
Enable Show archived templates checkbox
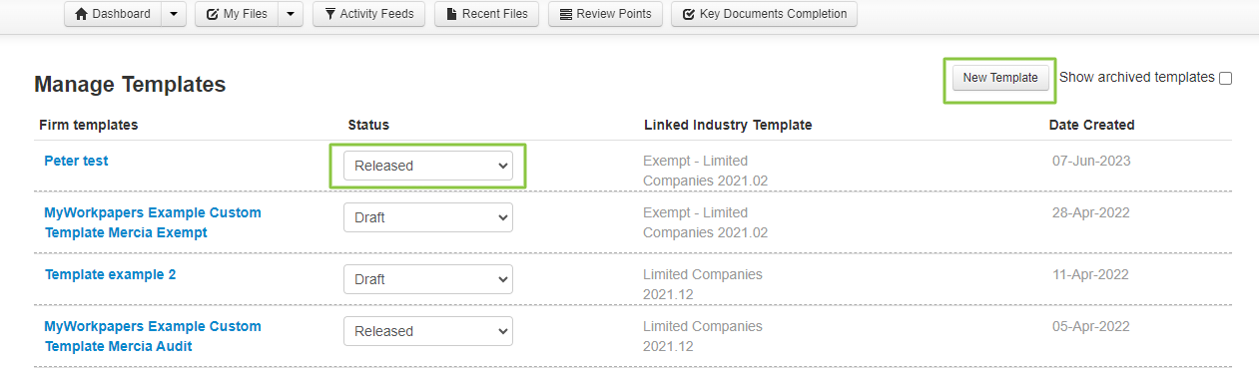point(1225,78)
